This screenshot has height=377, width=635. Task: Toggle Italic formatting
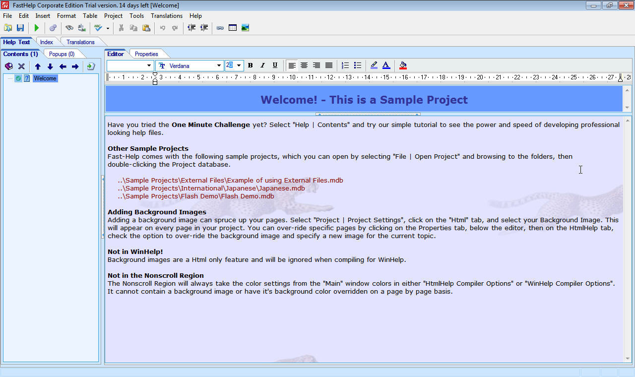click(x=262, y=65)
